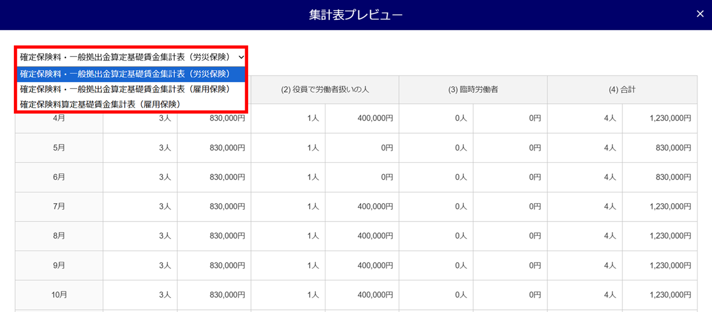Viewport: 712px width, 312px height.
Task: Select the highlighted 労災保険 list option
Action: 131,74
